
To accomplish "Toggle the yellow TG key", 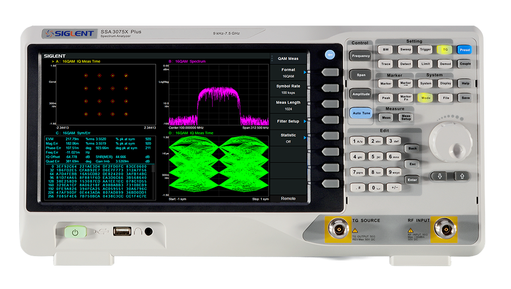I will 445,49.
